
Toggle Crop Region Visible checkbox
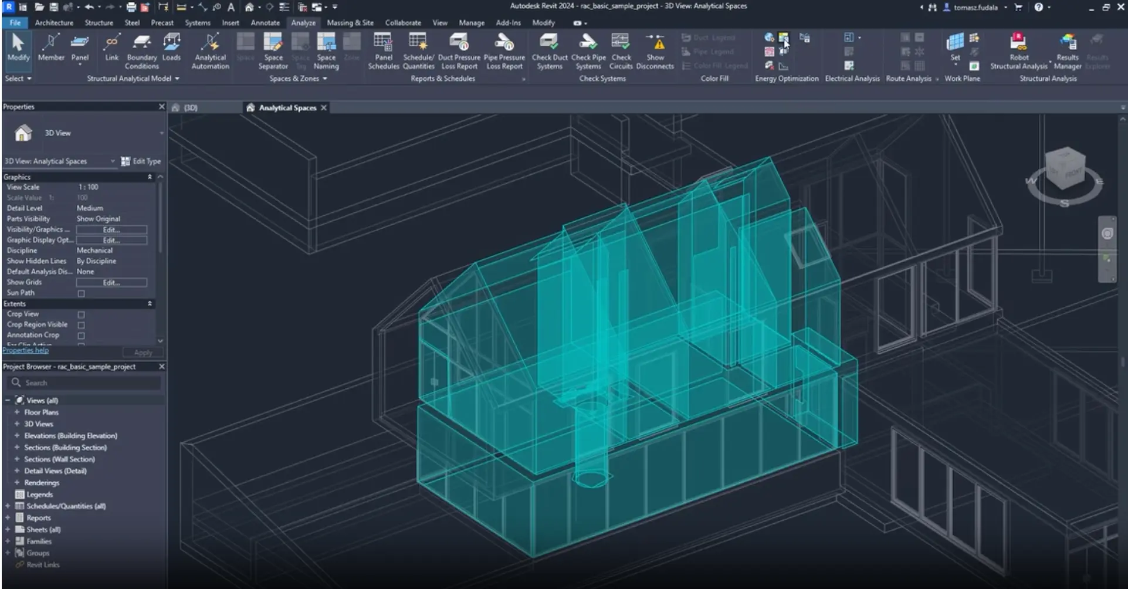pyautogui.click(x=82, y=325)
